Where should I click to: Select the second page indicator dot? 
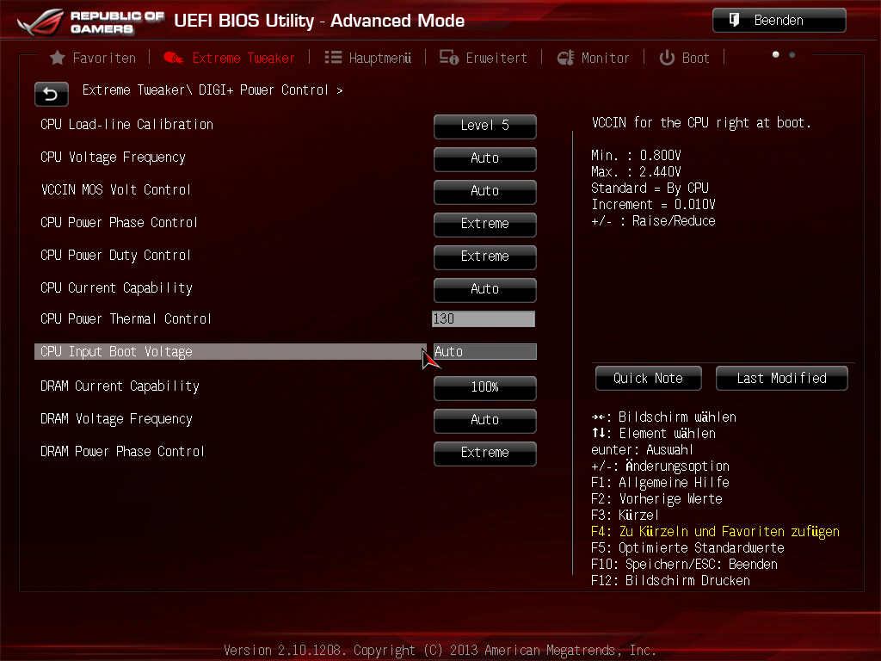click(792, 54)
